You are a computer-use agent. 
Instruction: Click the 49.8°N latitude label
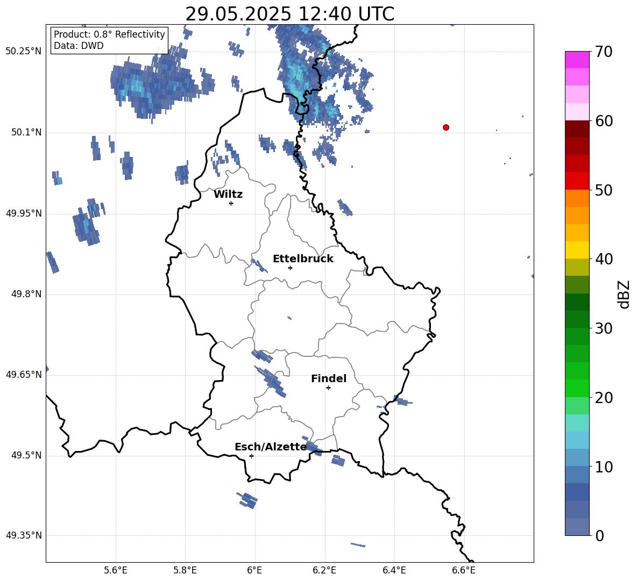[26, 294]
